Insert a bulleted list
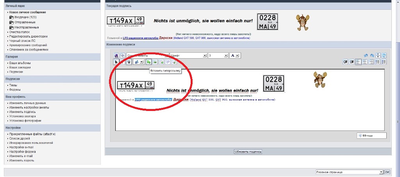Image resolution: width=400 pixels, height=177 pixels. 384,62
